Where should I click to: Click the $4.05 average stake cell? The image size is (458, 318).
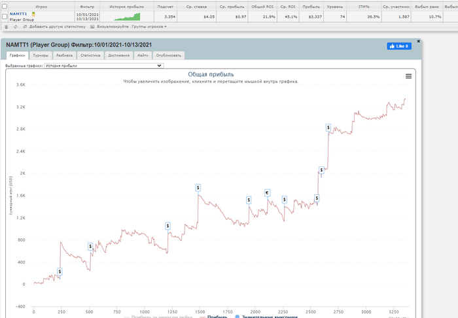pyautogui.click(x=196, y=16)
